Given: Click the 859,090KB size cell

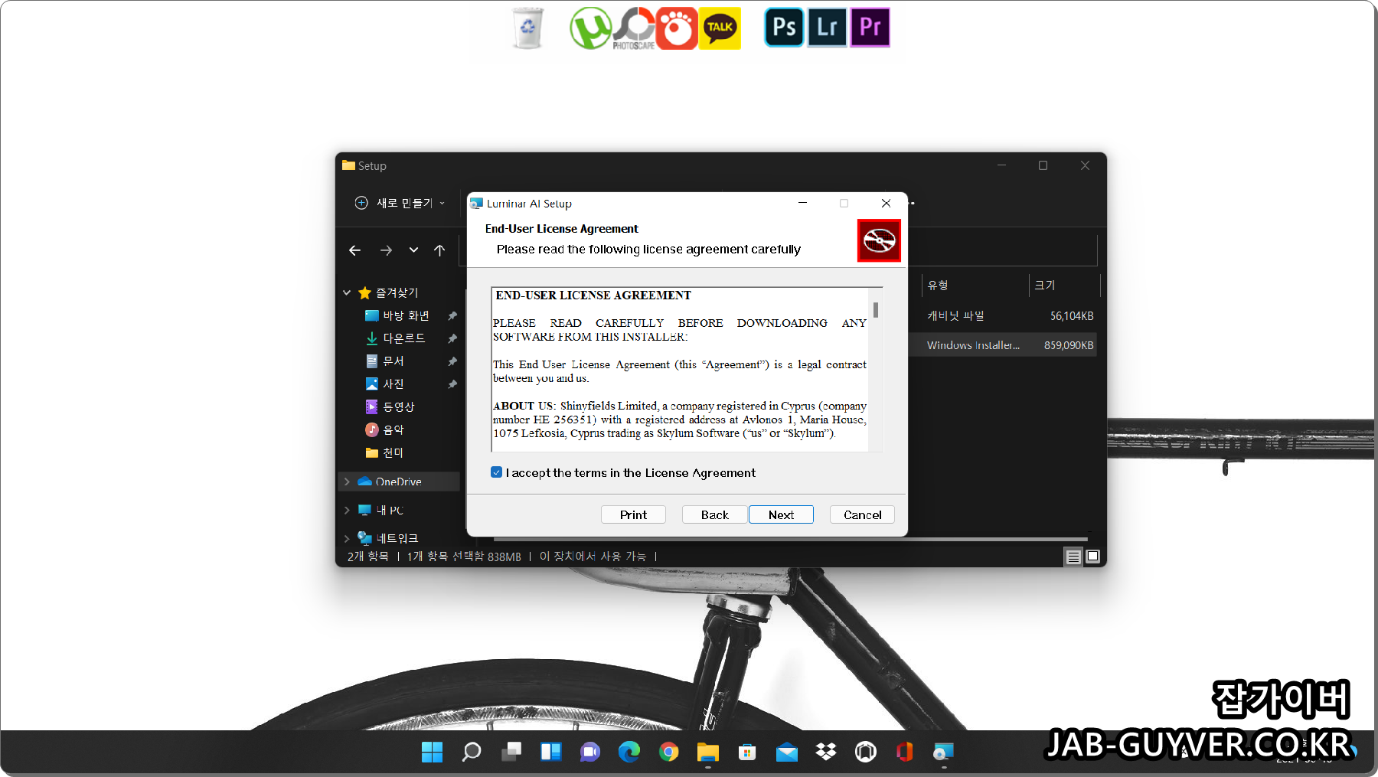Looking at the screenshot, I should click(x=1068, y=345).
